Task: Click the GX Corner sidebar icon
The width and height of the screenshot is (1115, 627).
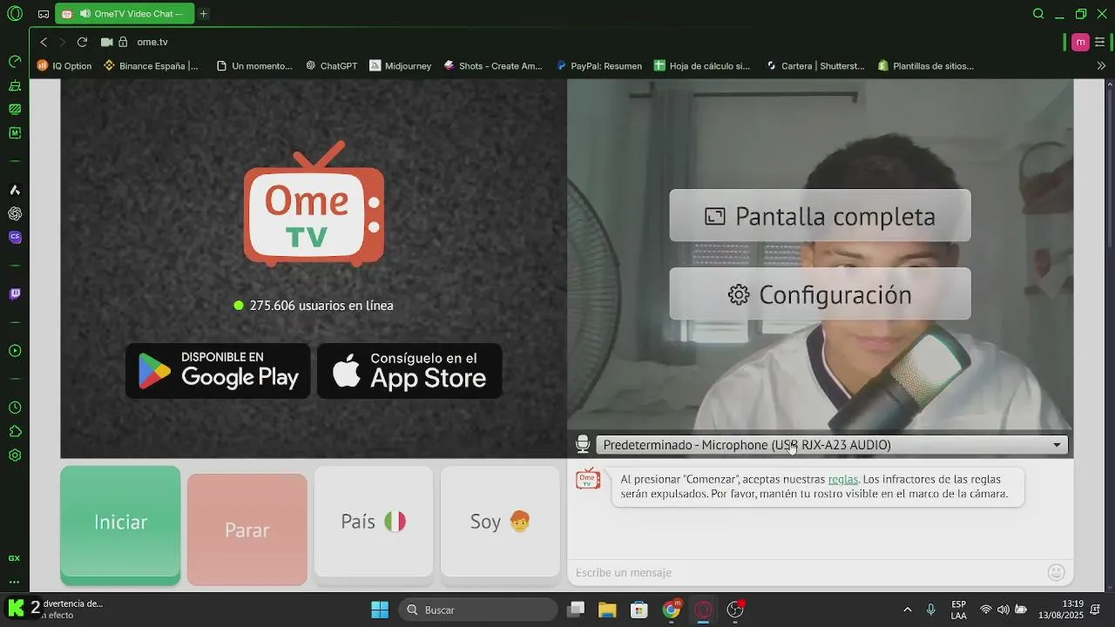Action: pyautogui.click(x=14, y=558)
